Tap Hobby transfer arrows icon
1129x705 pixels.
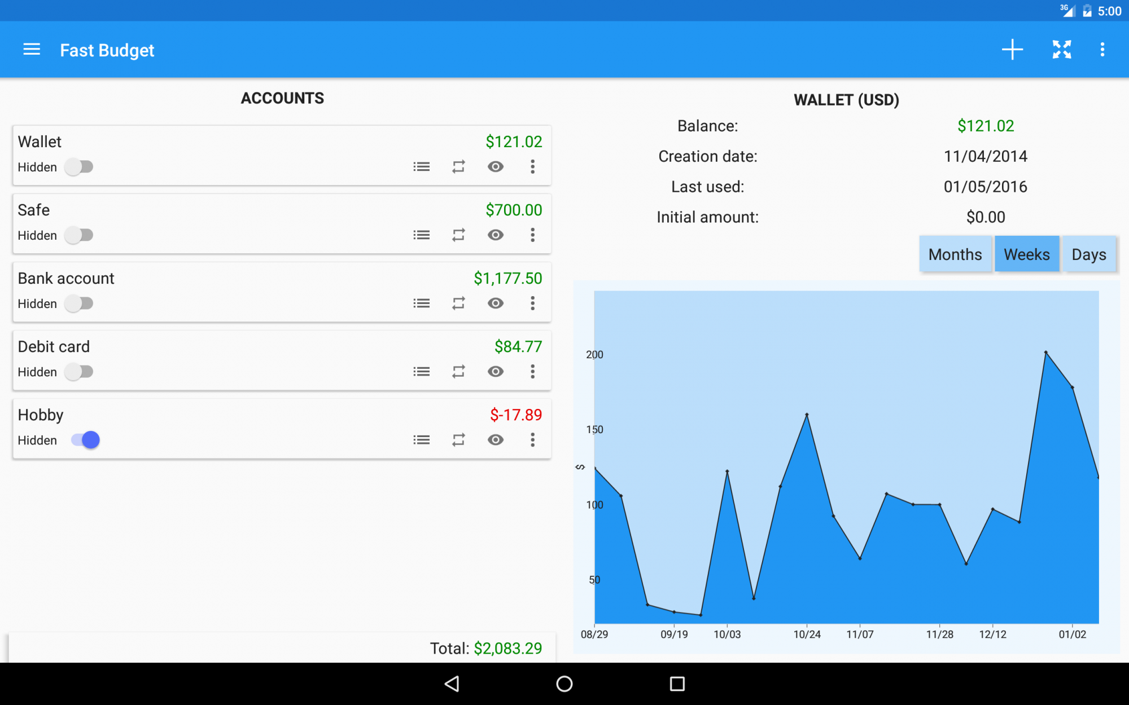tap(458, 440)
